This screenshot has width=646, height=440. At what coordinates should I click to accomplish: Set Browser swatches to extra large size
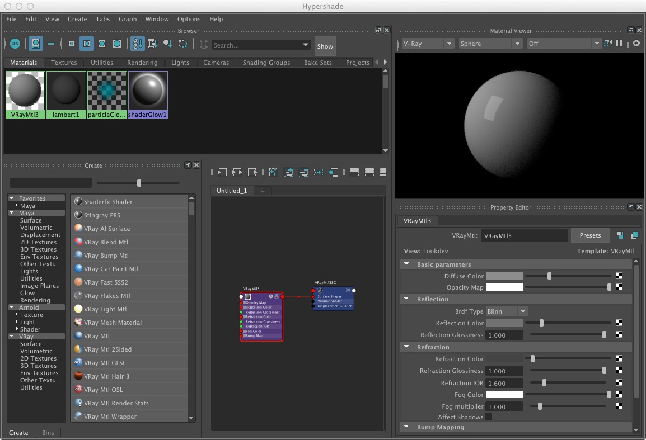pyautogui.click(x=117, y=44)
